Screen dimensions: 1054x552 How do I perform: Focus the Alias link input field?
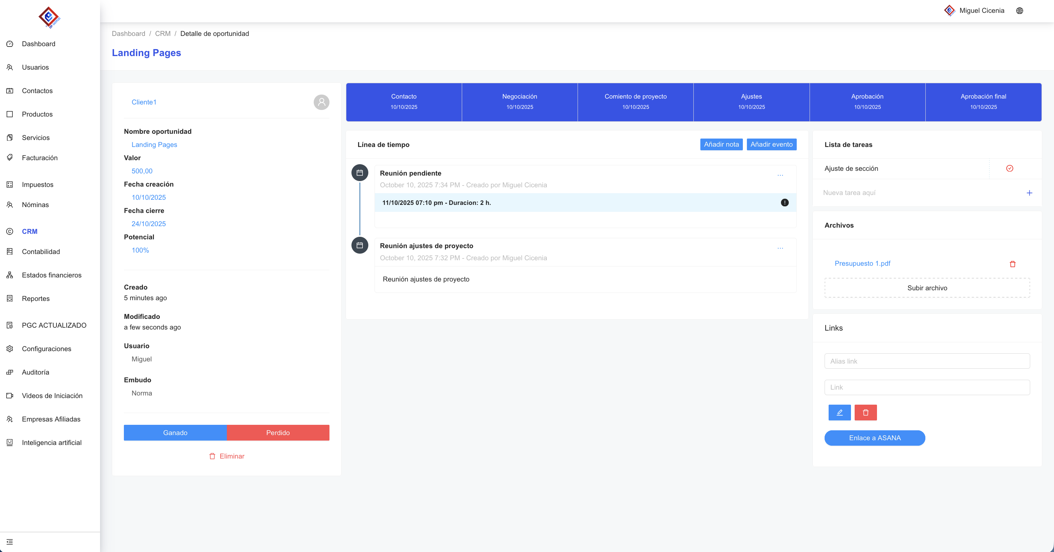(927, 361)
